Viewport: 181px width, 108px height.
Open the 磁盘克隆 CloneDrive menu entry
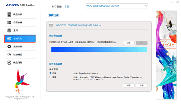(20, 63)
